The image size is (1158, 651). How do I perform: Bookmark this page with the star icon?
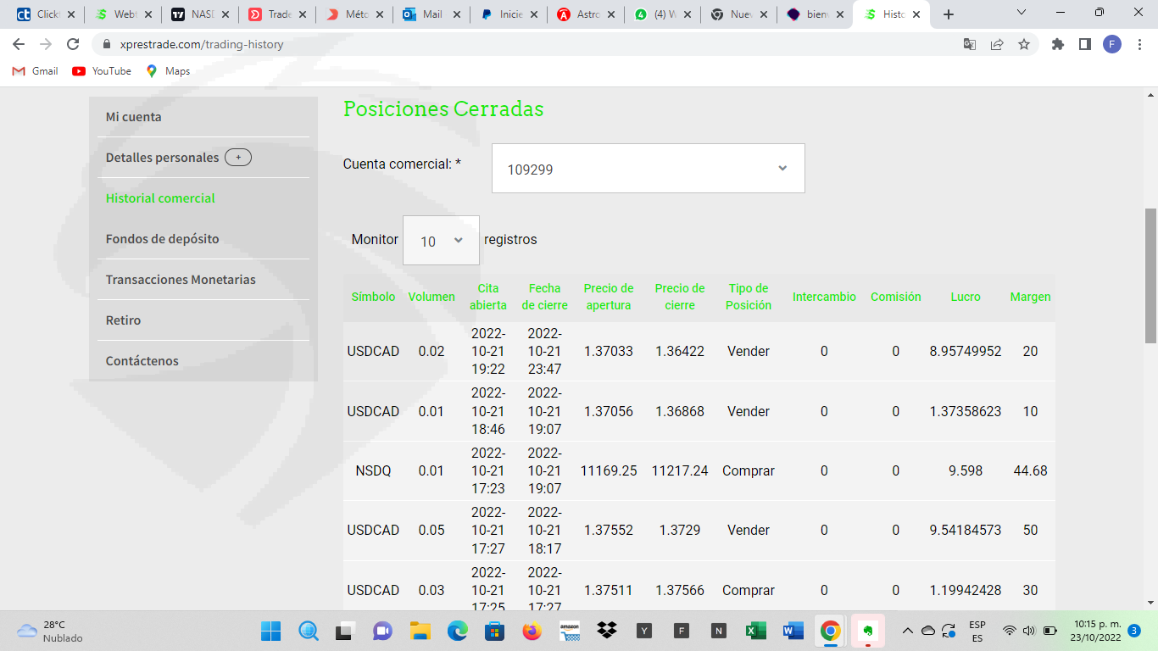(x=1024, y=44)
